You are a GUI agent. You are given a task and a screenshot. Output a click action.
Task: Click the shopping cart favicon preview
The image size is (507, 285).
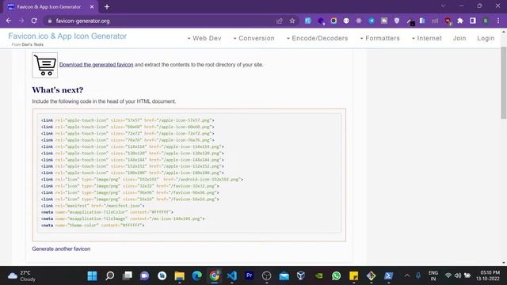coord(45,65)
